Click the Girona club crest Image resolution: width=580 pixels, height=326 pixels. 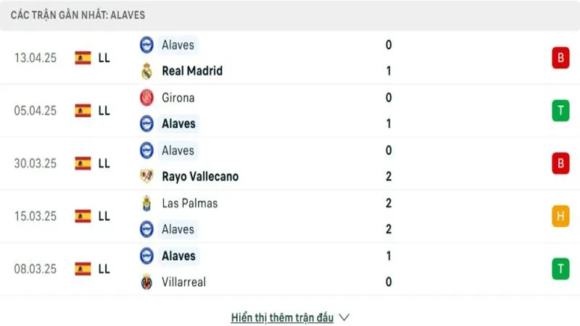click(x=146, y=98)
